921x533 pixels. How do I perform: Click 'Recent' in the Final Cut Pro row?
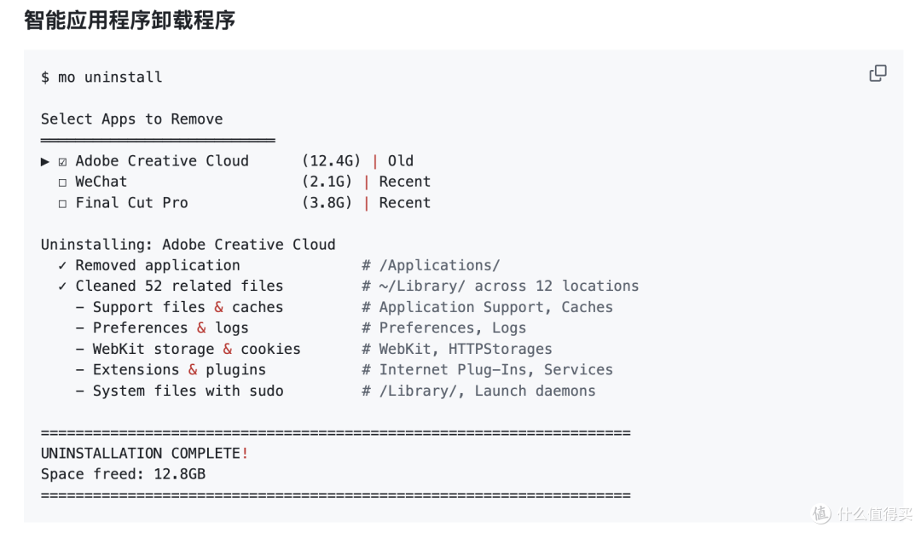tap(405, 203)
